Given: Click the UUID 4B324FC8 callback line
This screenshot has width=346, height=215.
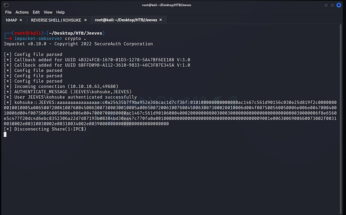Looking at the screenshot, I should coord(97,60).
